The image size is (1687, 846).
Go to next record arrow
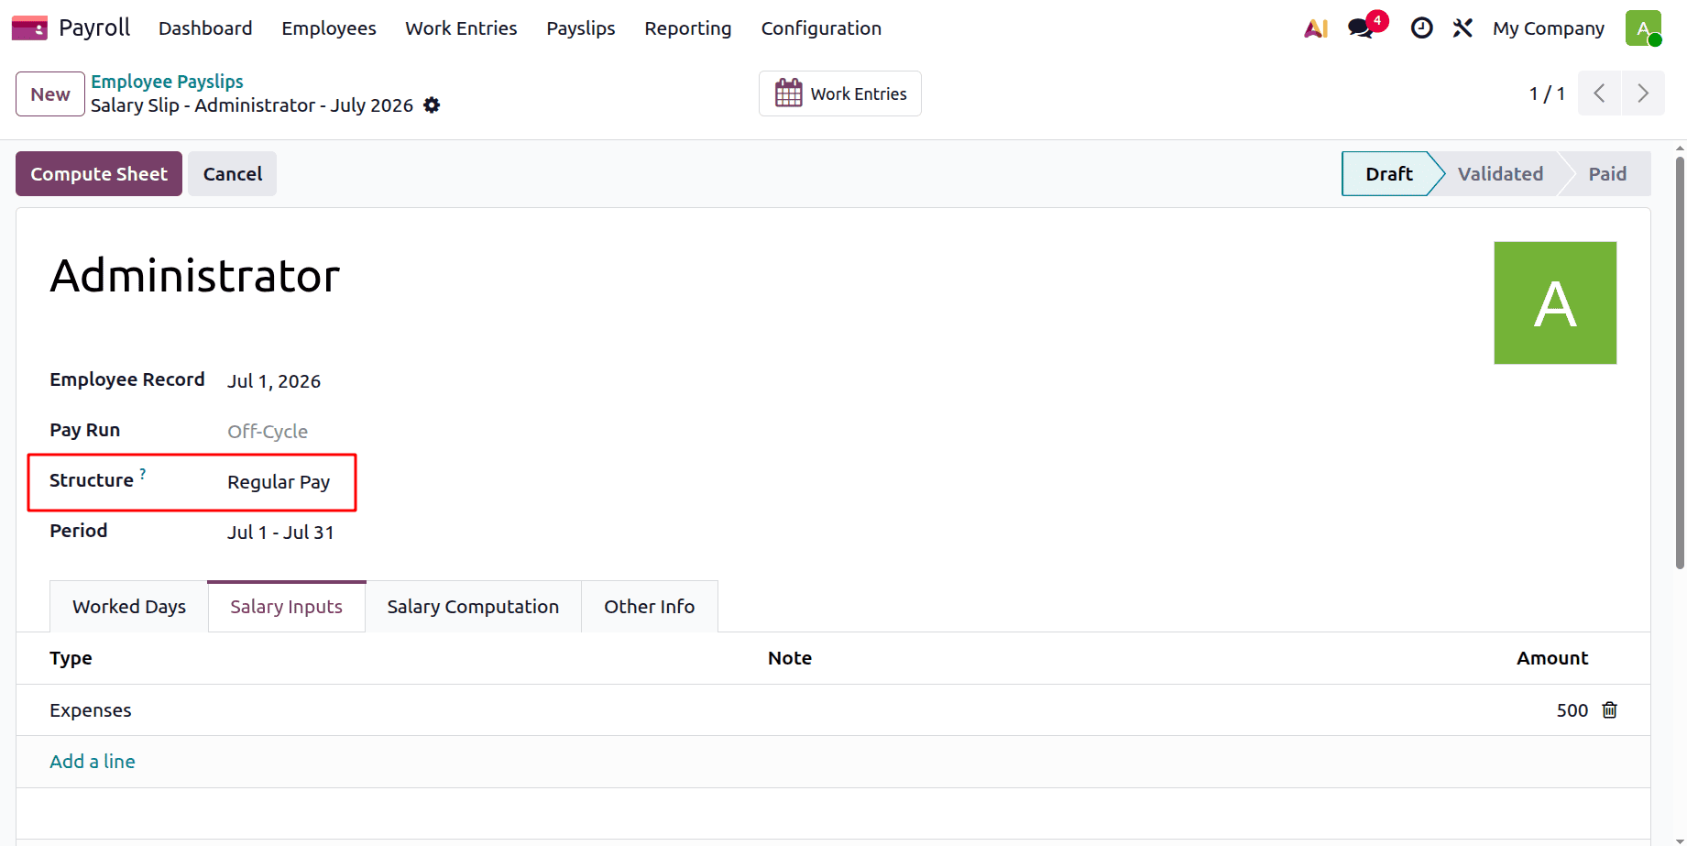1643,93
